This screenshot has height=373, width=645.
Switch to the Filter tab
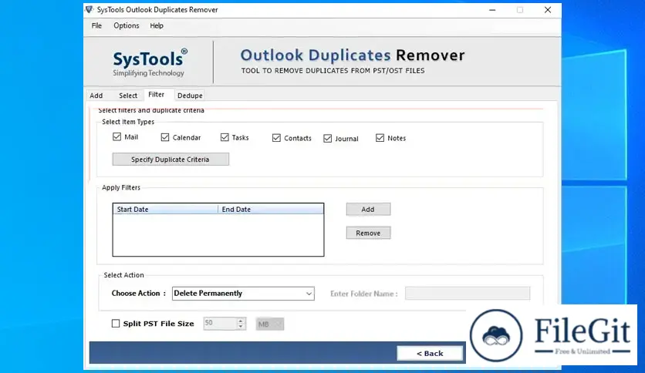pos(157,95)
